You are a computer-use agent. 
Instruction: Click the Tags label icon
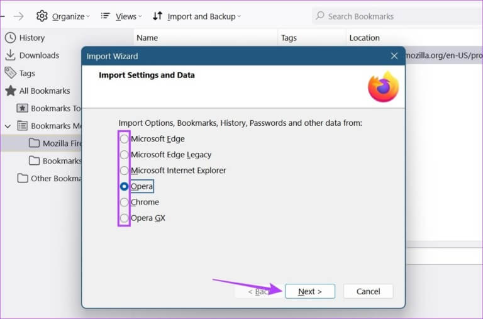[x=10, y=73]
